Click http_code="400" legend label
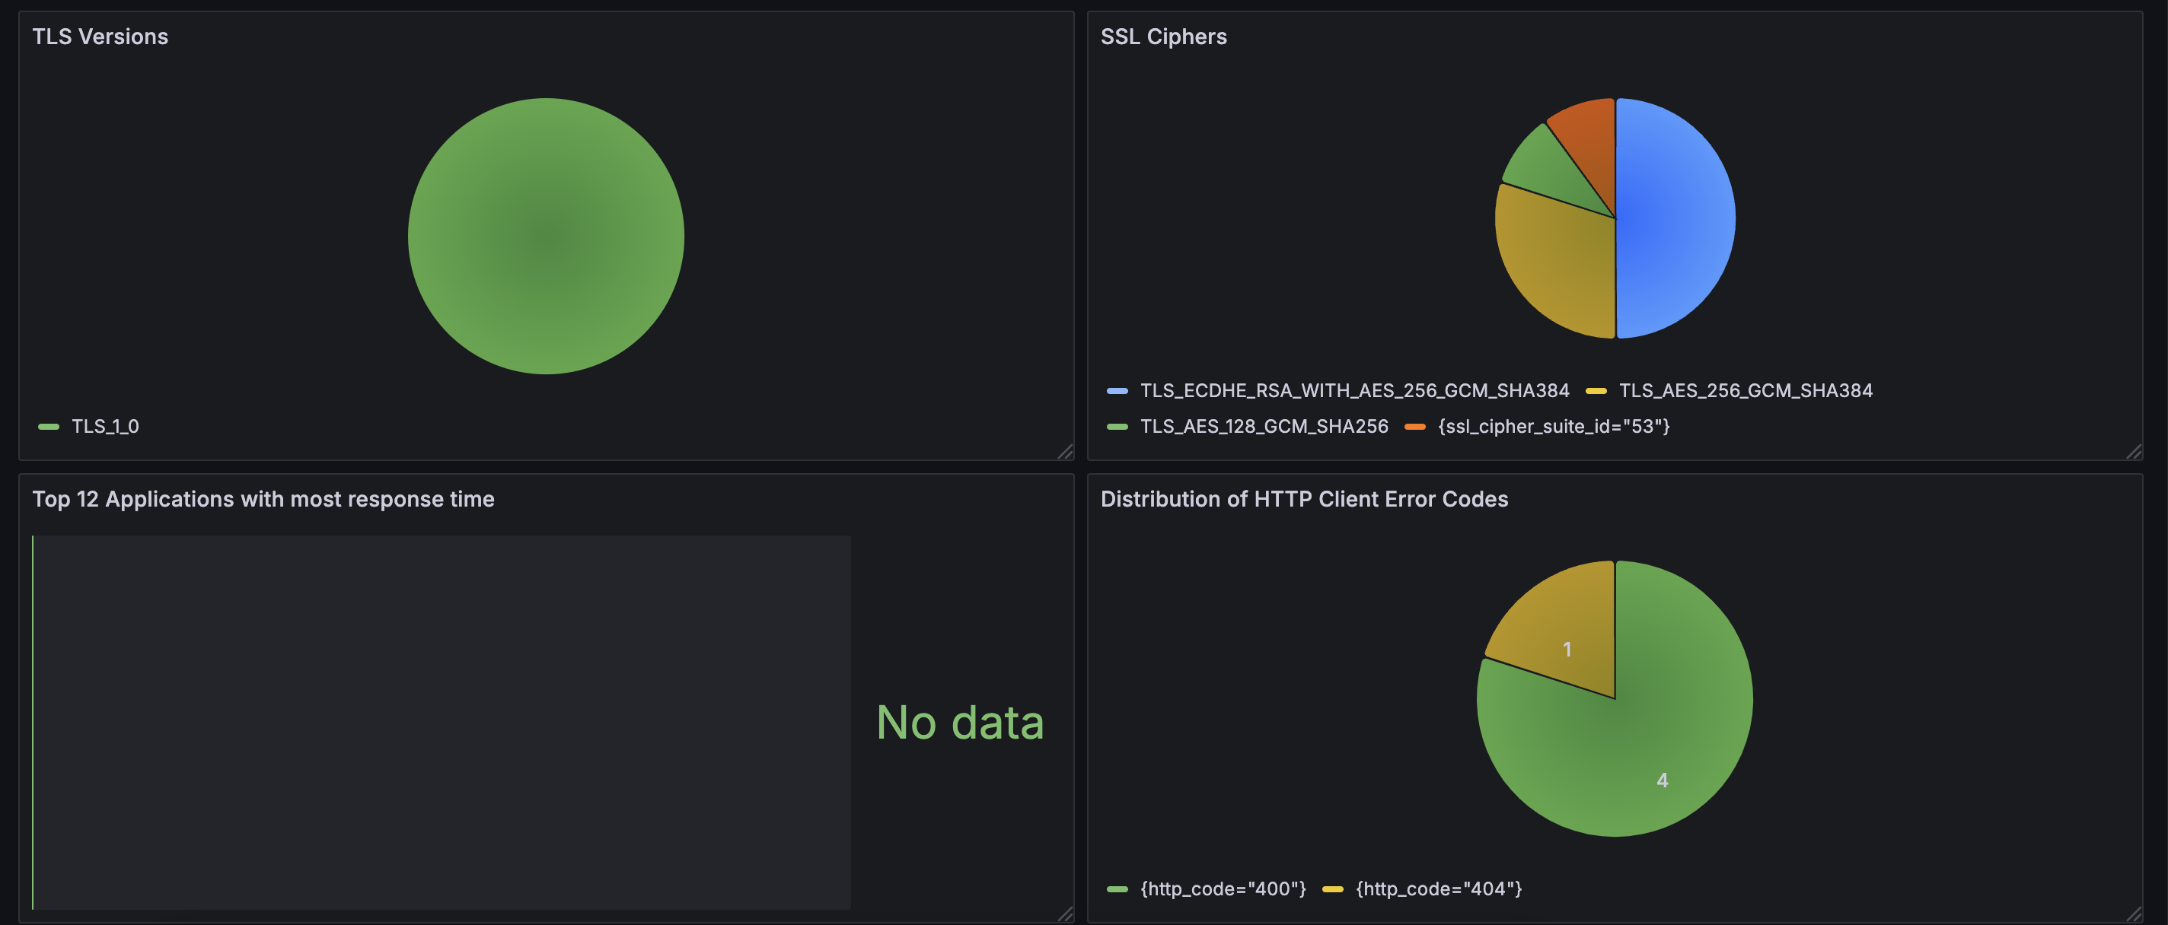2168x925 pixels. click(1223, 888)
